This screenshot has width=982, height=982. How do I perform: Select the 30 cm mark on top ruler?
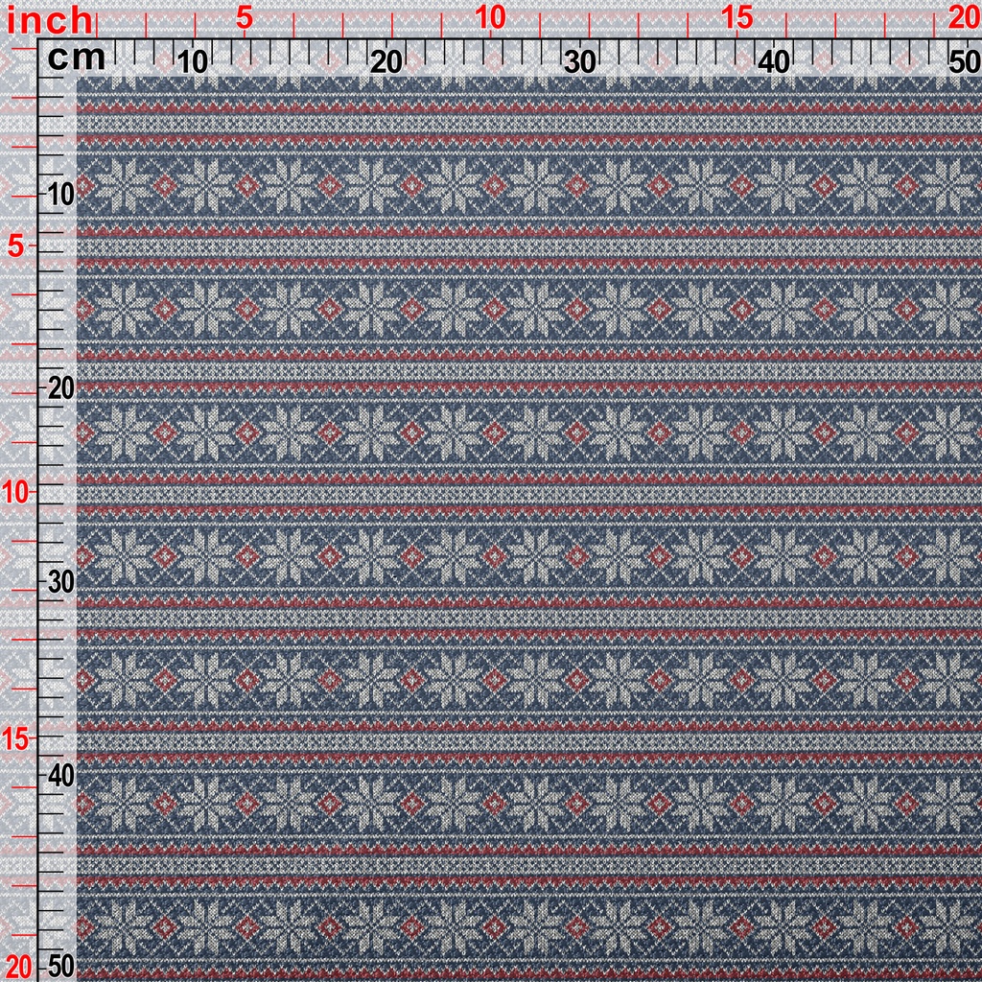[580, 62]
